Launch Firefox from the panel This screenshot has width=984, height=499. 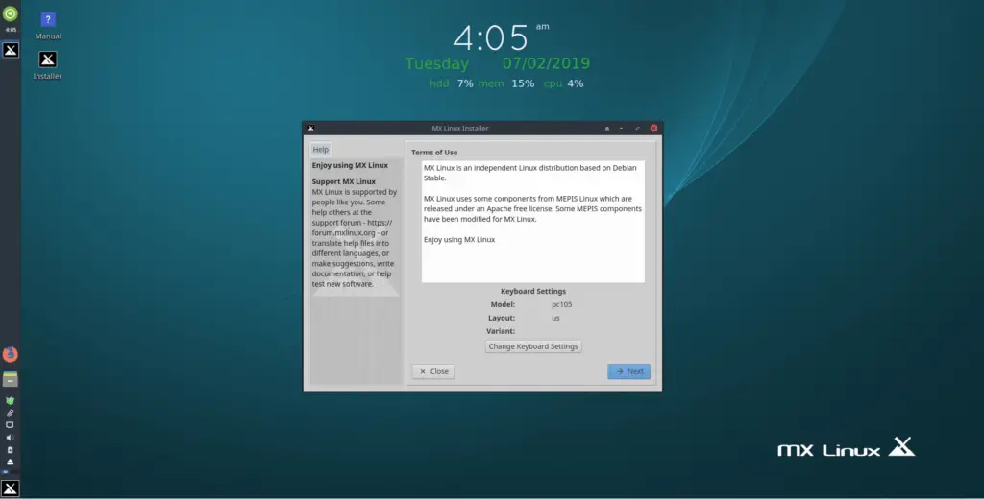[10, 354]
